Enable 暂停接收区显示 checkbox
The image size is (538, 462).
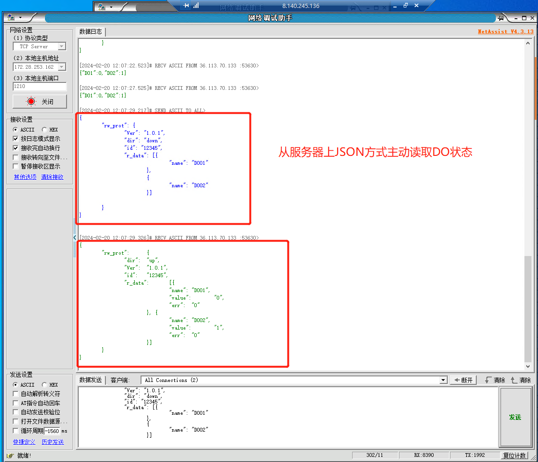coord(16,167)
